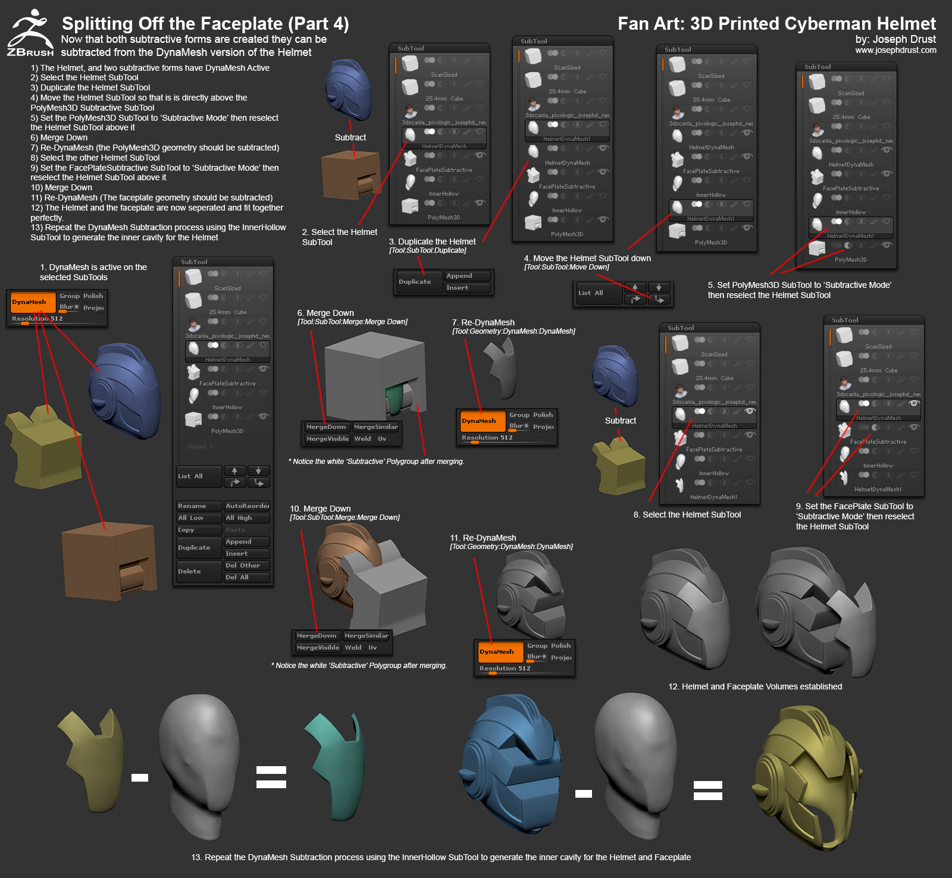The image size is (952, 878).
Task: Collapse SubTool header of the step 5 panel
Action: [846, 67]
